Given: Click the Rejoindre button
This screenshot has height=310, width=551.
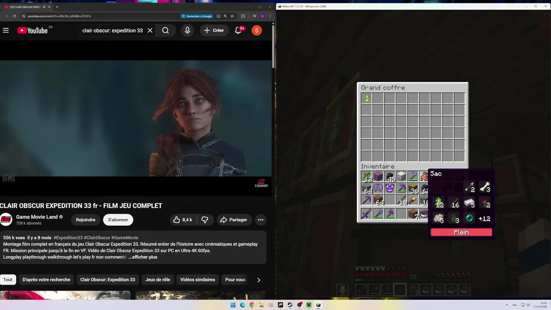Looking at the screenshot, I should pyautogui.click(x=86, y=220).
